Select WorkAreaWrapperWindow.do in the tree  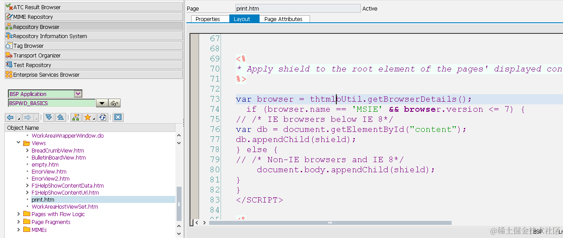(68, 135)
